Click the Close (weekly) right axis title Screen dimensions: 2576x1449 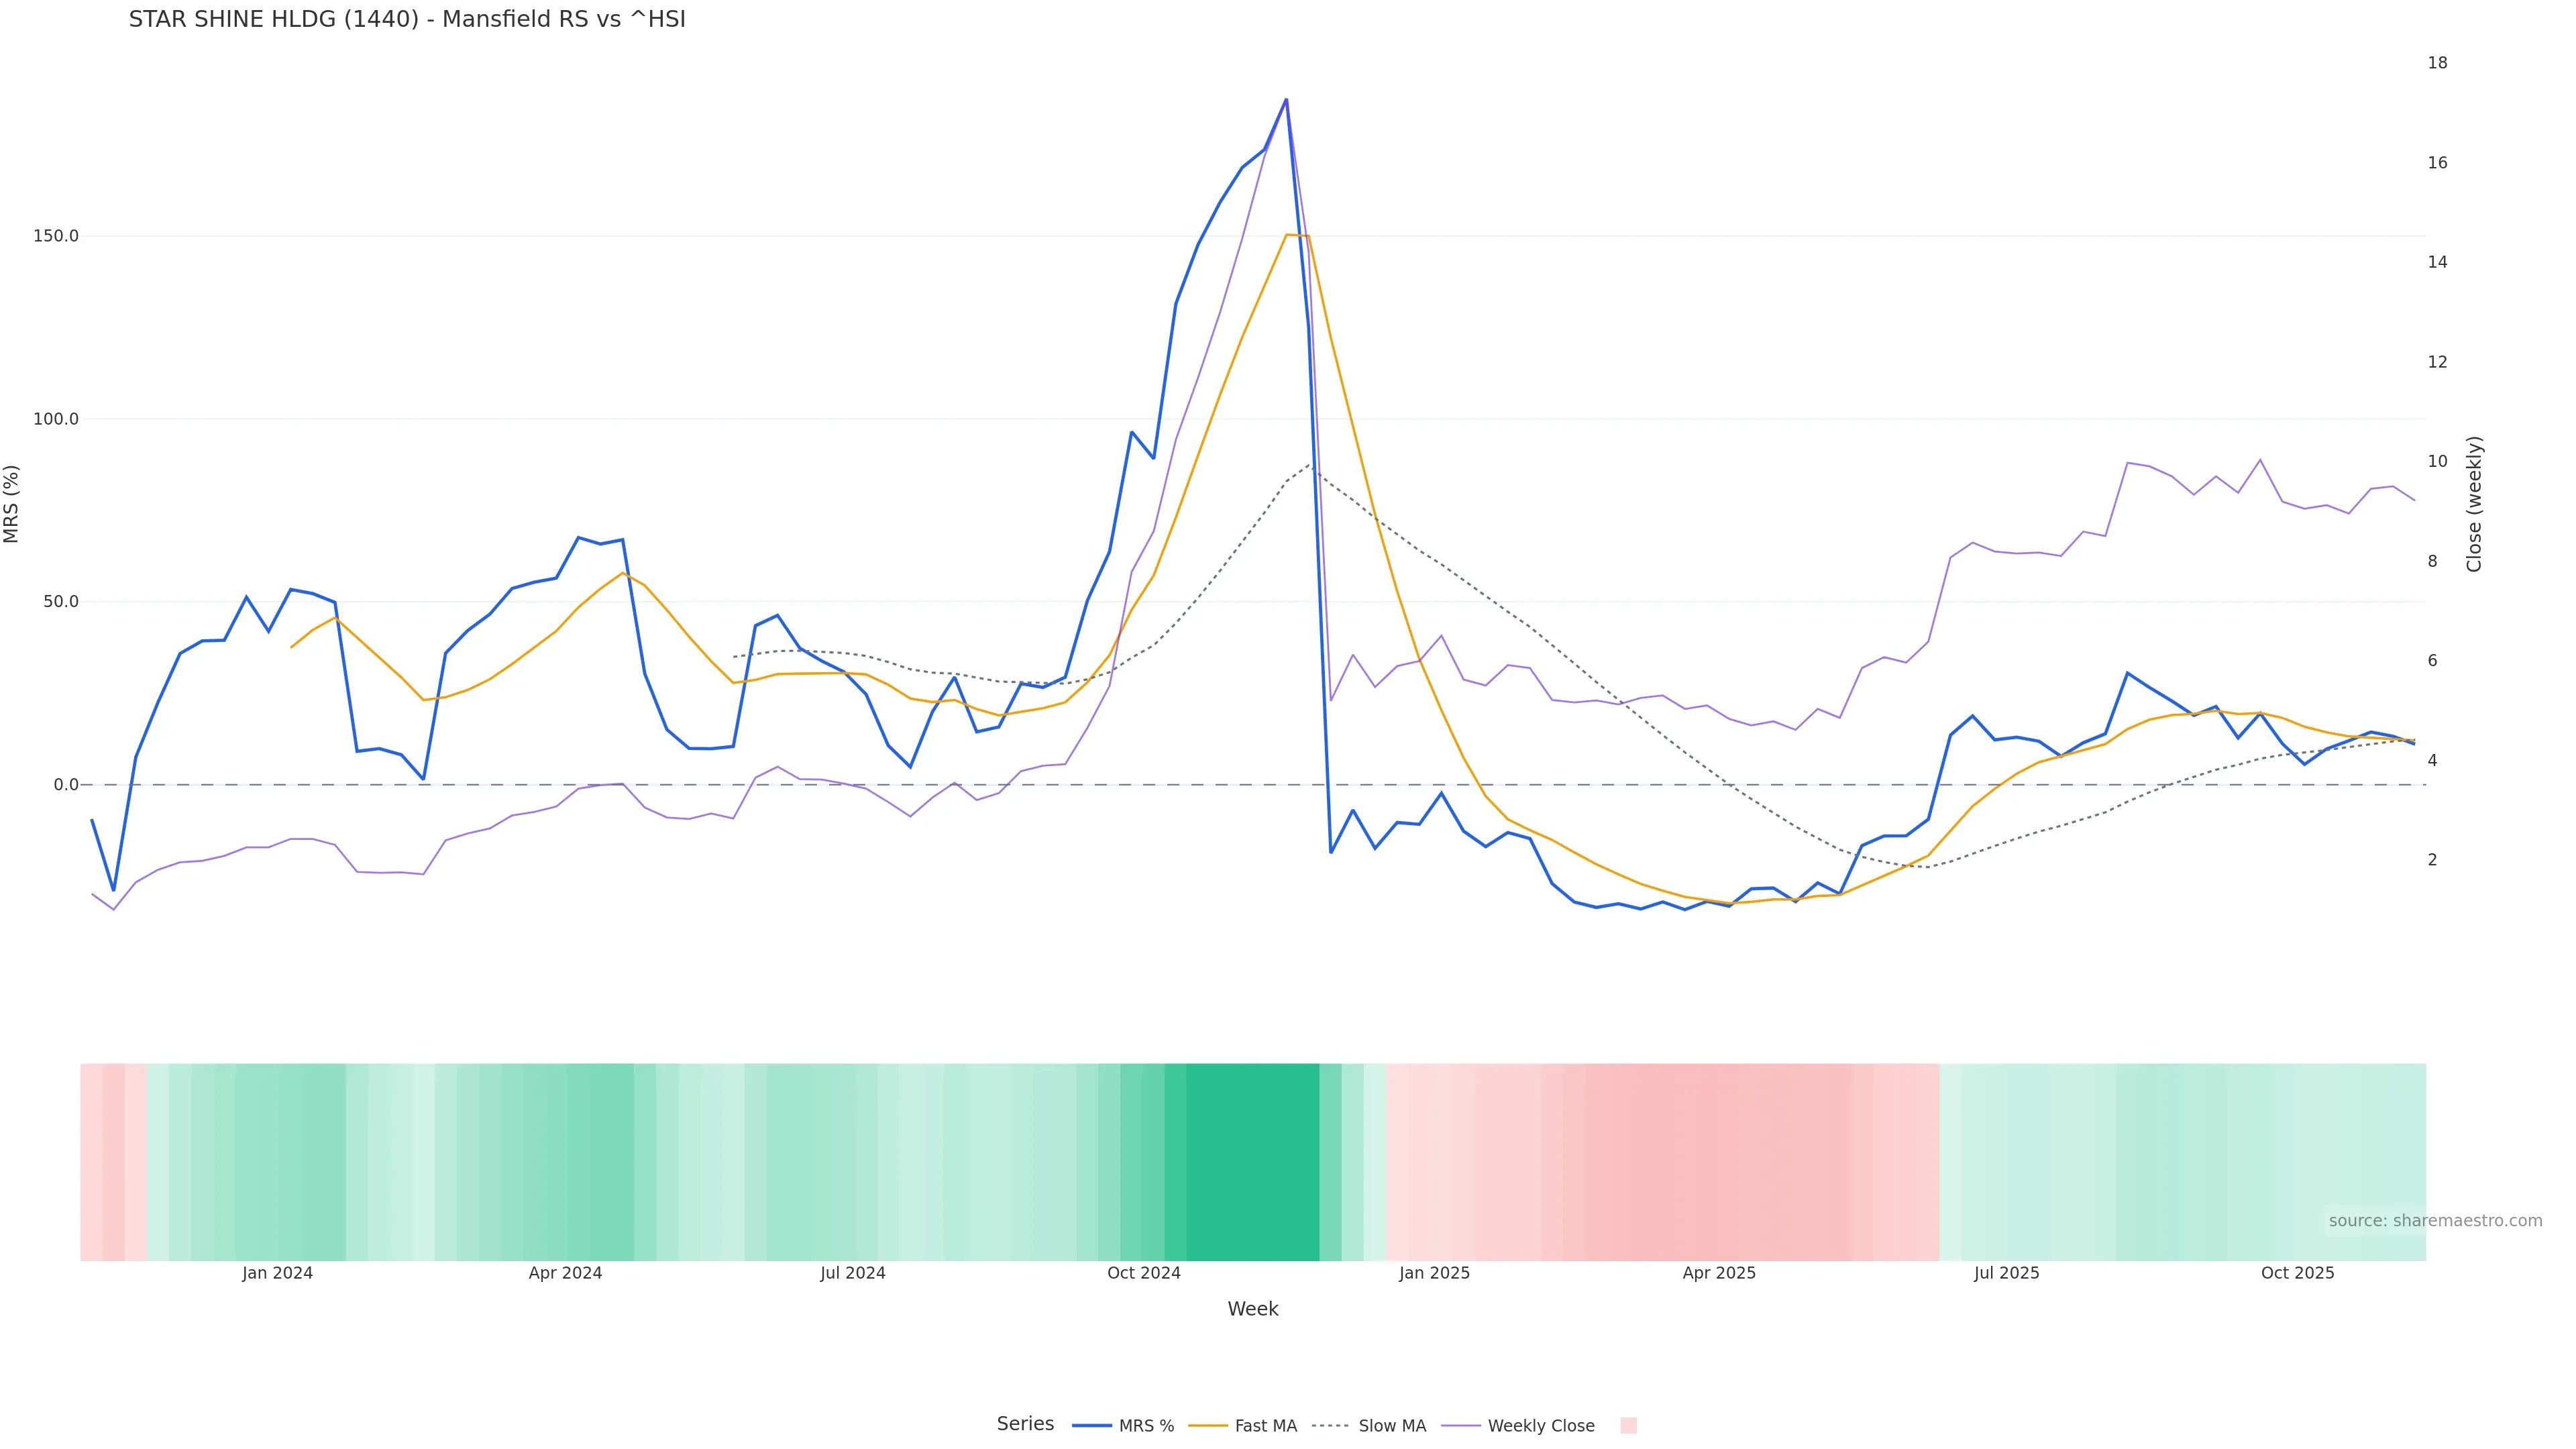2474,504
